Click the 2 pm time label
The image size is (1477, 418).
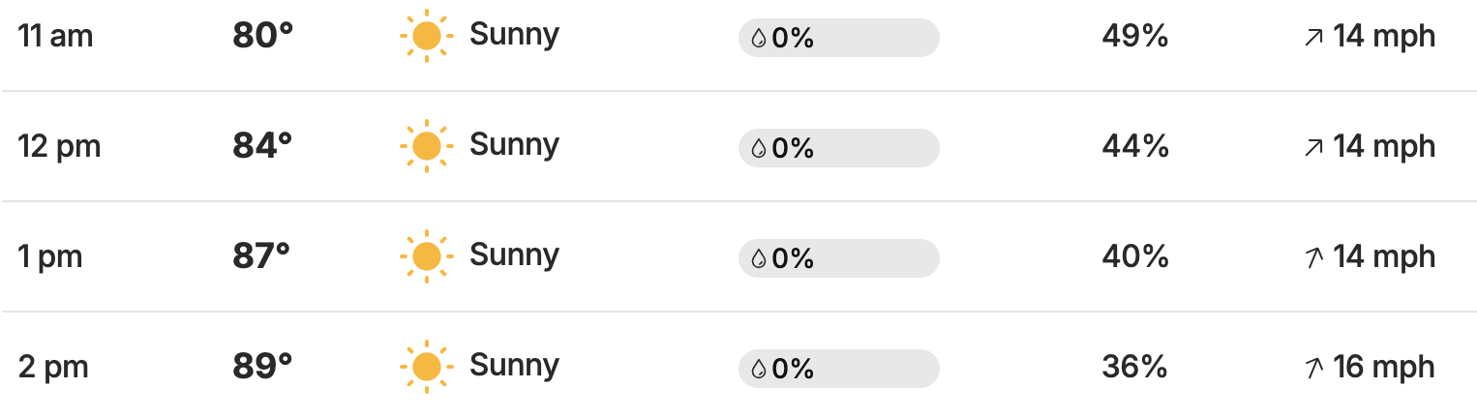point(53,368)
